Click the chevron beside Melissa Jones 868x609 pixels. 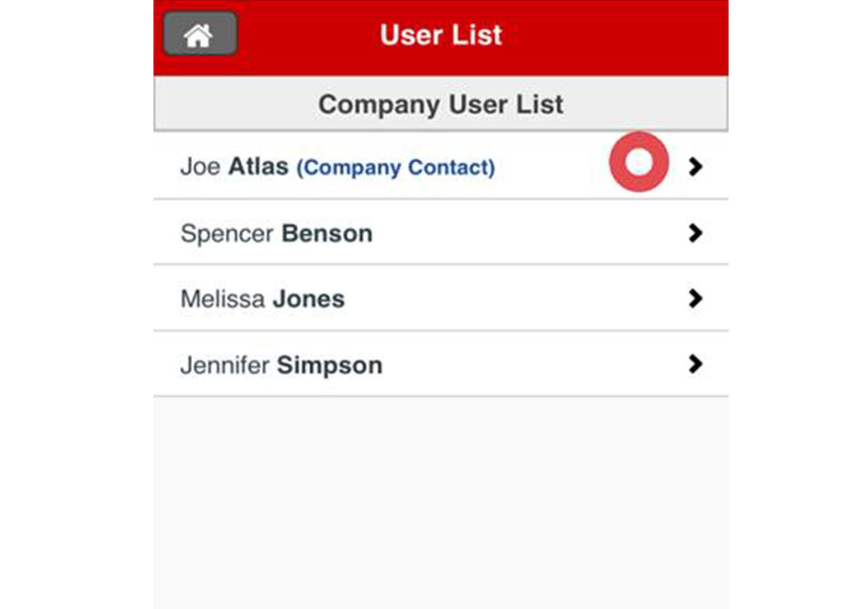click(695, 299)
